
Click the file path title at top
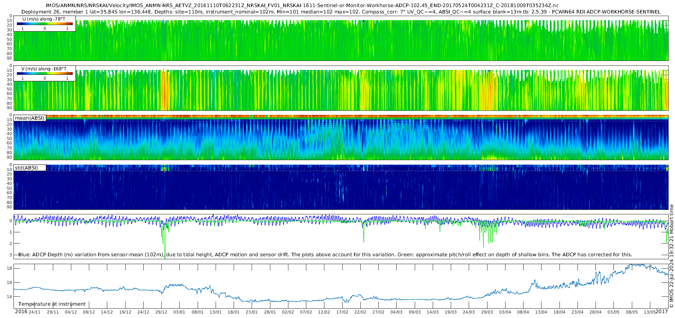pos(302,6)
